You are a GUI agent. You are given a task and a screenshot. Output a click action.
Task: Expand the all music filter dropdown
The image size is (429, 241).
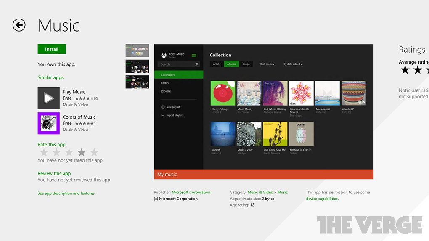[267, 64]
